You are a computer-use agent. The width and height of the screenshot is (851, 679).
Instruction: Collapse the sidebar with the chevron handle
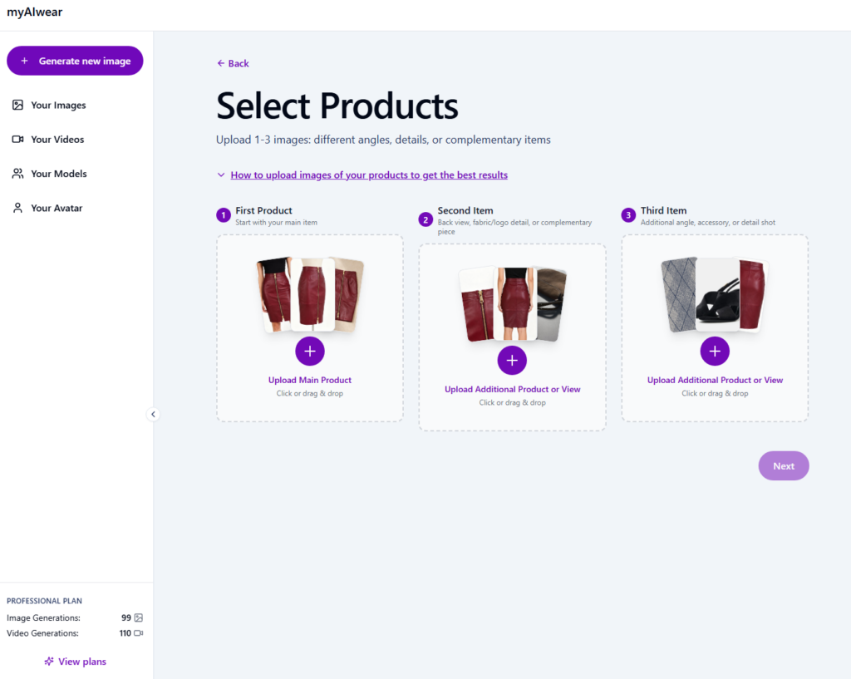(153, 414)
